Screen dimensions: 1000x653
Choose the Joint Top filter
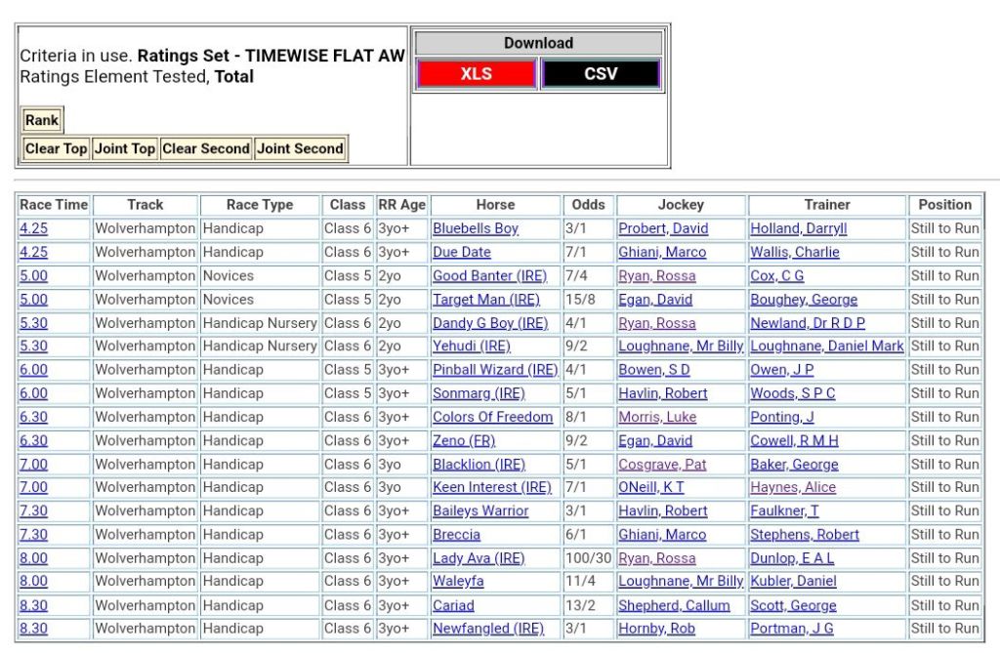124,148
